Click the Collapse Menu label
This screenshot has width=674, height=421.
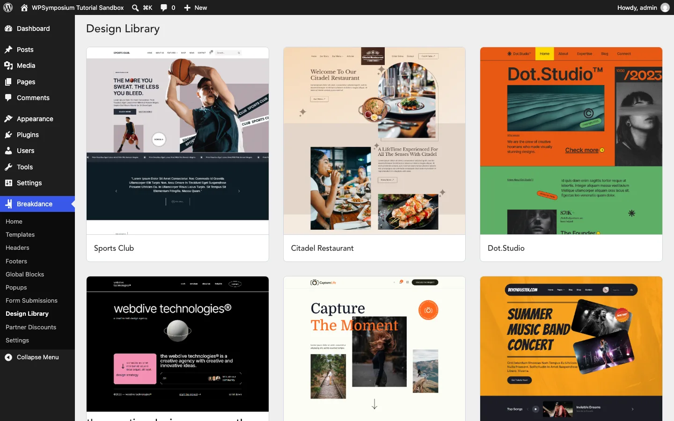click(38, 357)
